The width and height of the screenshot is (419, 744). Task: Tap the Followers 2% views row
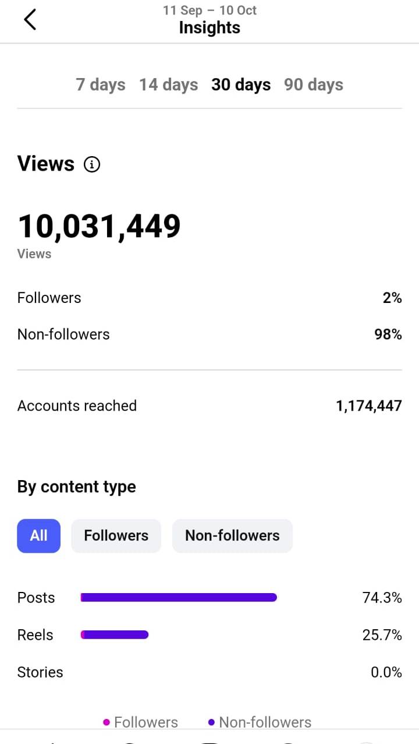210,298
